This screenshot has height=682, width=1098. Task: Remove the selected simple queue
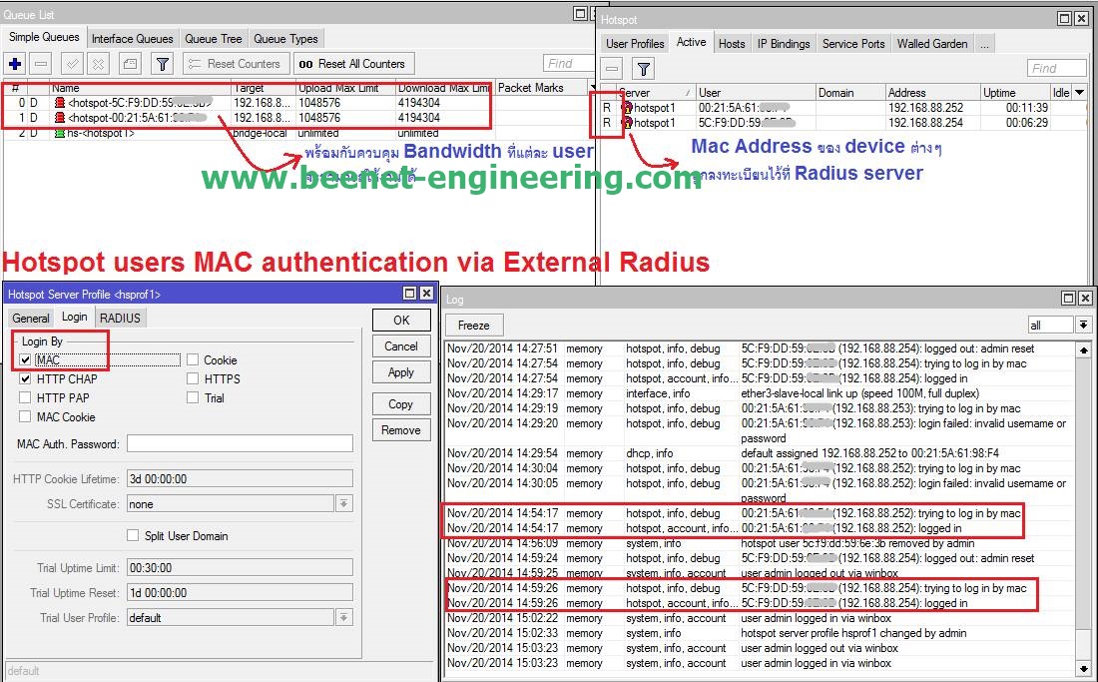[x=39, y=64]
